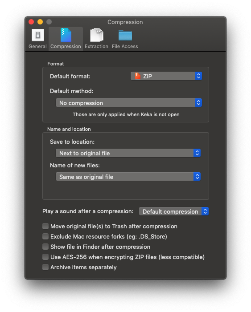Image resolution: width=251 pixels, height=312 pixels.
Task: Click blue arrows on No compression popup
Action: pos(198,103)
